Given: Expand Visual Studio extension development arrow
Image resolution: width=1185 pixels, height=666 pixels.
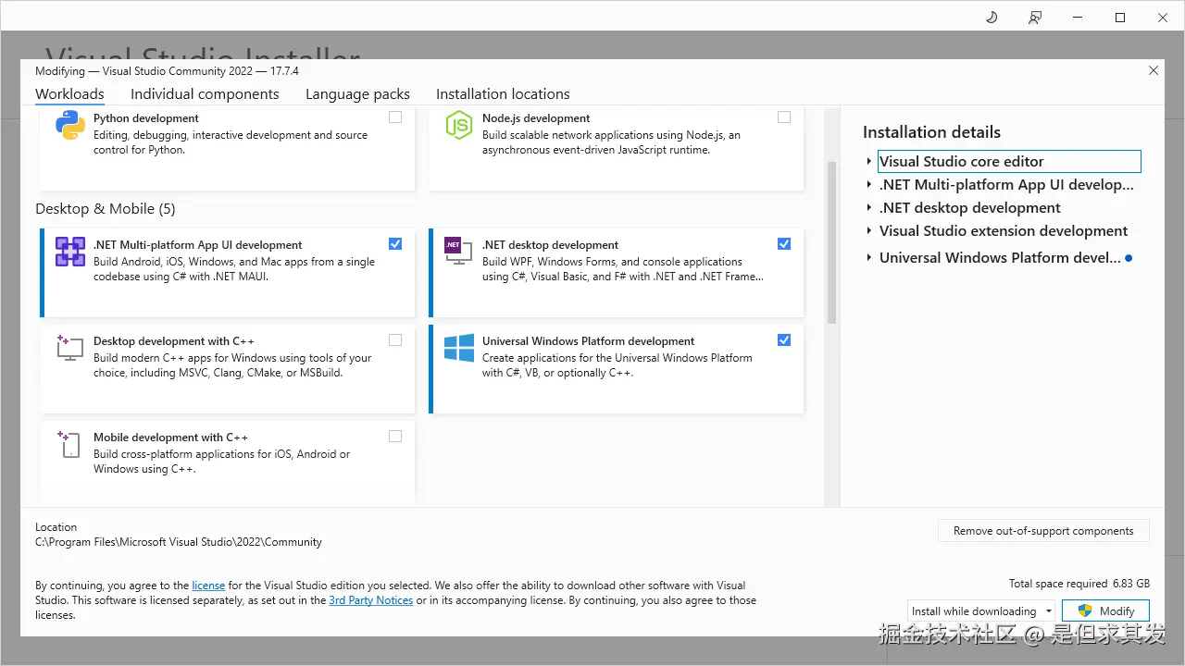Looking at the screenshot, I should (x=869, y=231).
